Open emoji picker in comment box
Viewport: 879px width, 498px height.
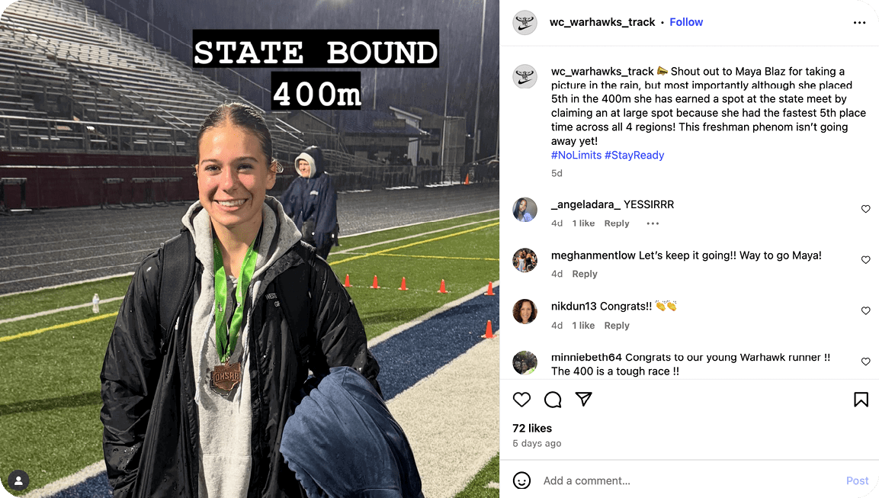[521, 480]
